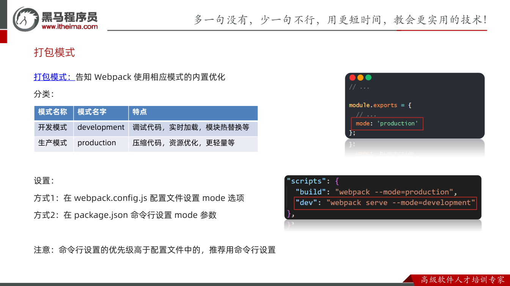
Task: Click the red dot in the code snippet window
Action: 352,78
